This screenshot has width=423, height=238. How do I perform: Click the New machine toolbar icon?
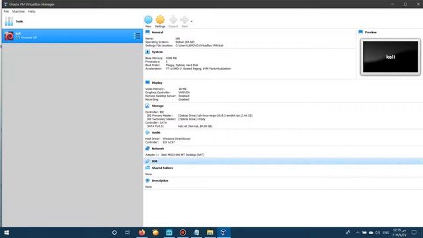[148, 21]
